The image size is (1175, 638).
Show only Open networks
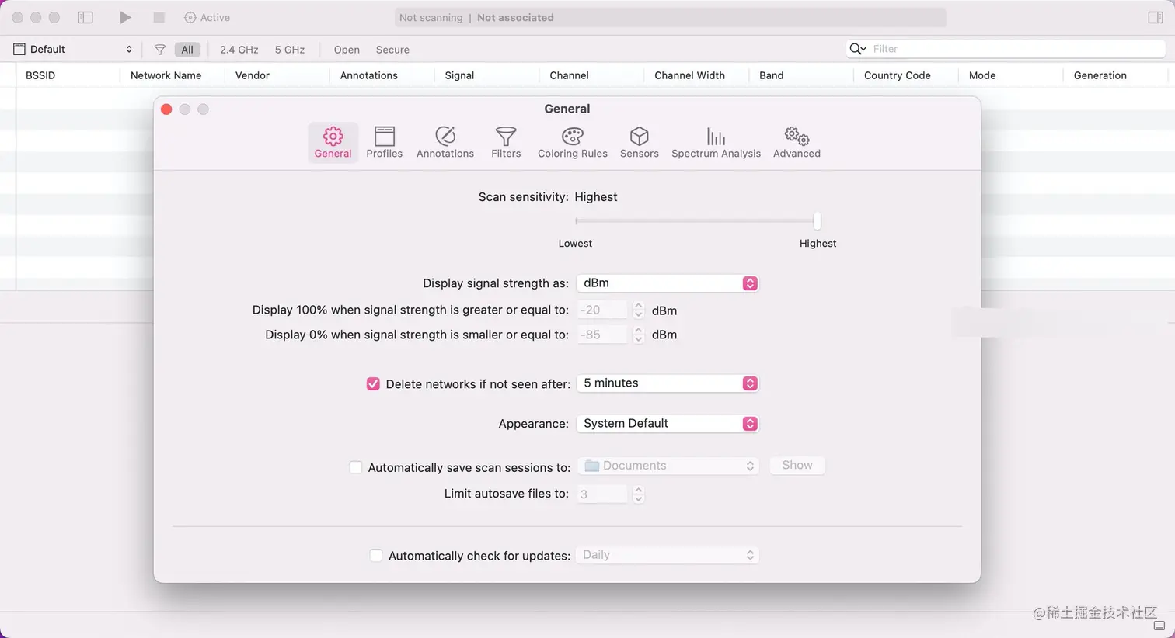click(347, 50)
